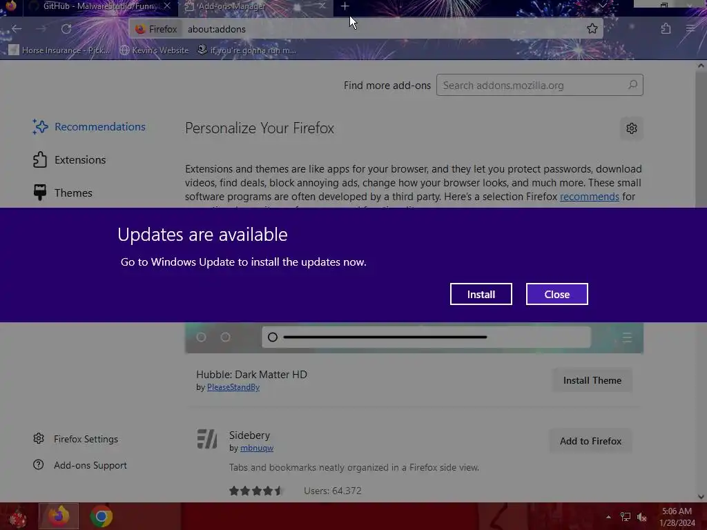
Task: Click the Firefox Settings gear icon
Action: point(39,438)
